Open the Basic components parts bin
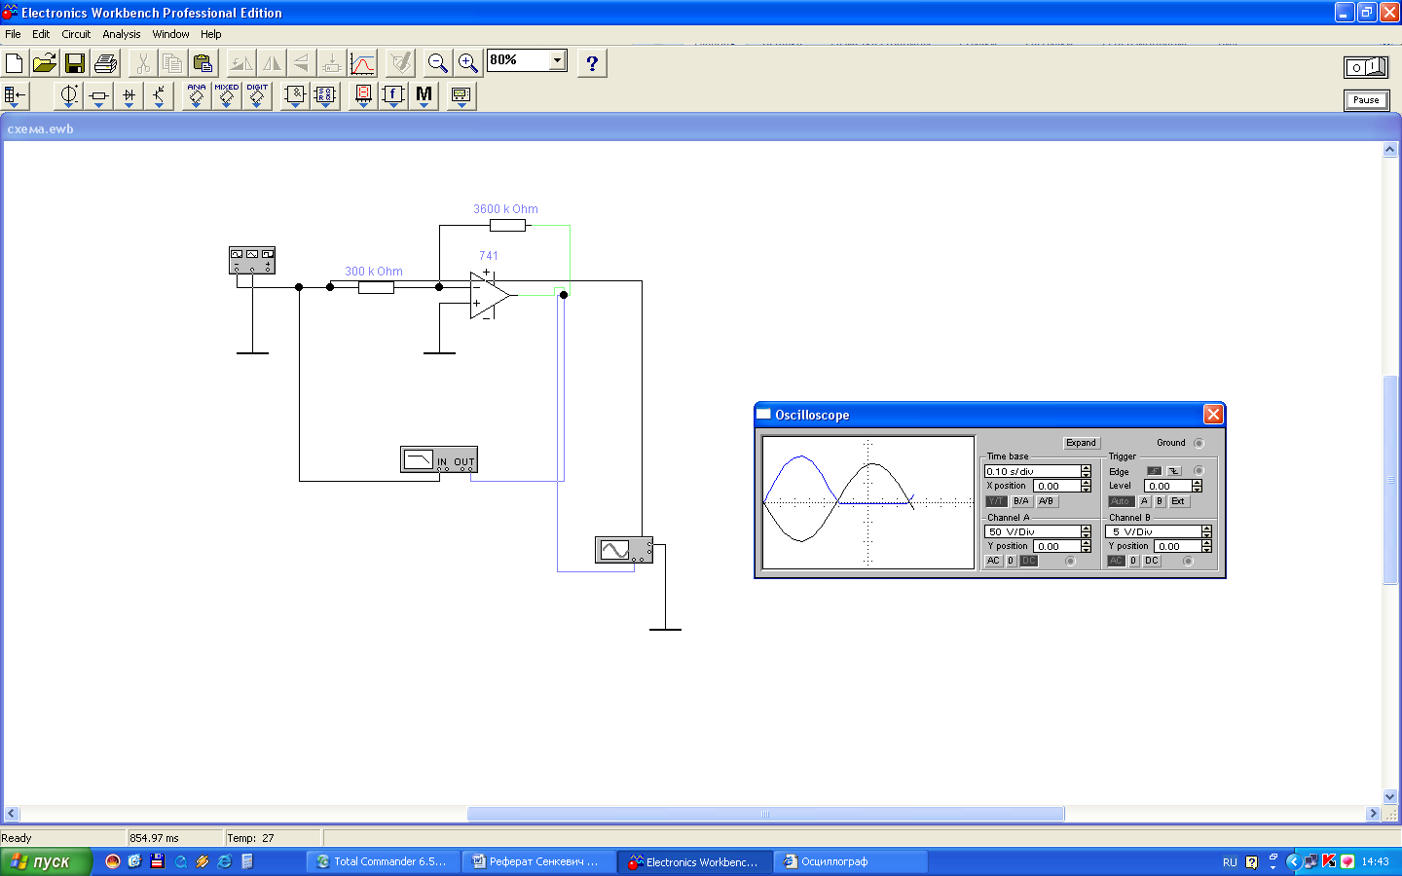Image resolution: width=1402 pixels, height=876 pixels. point(98,95)
